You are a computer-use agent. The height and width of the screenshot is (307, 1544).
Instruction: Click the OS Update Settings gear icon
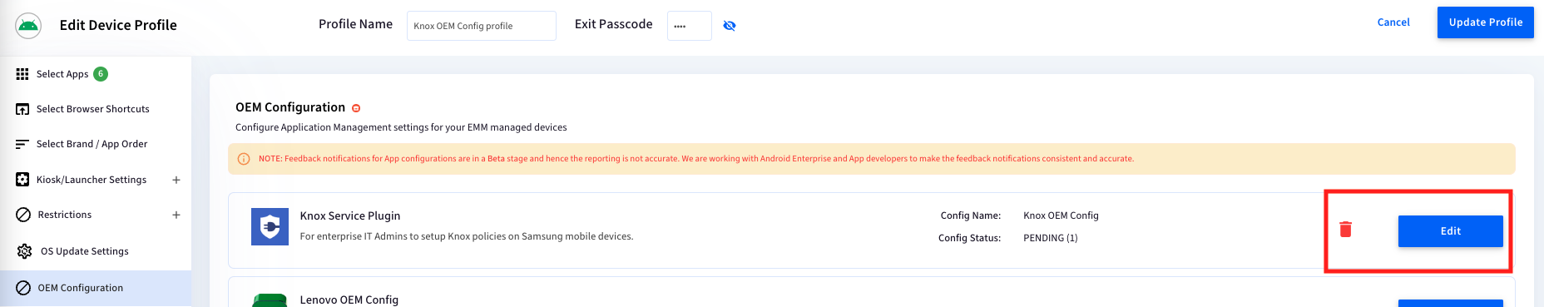[24, 251]
